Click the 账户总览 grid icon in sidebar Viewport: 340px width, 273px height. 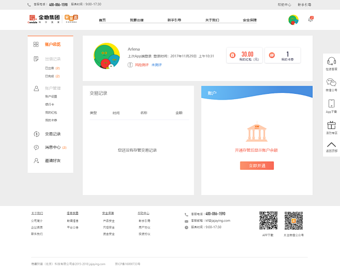click(x=36, y=44)
